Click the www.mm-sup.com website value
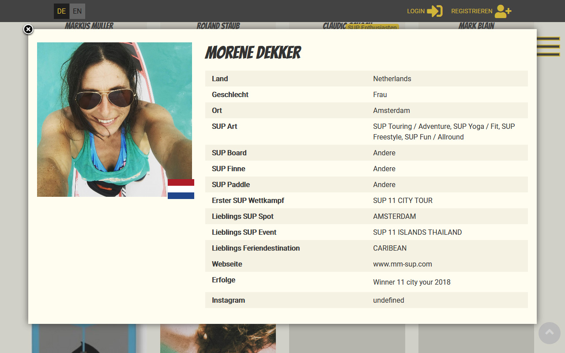The height and width of the screenshot is (353, 565). point(402,264)
